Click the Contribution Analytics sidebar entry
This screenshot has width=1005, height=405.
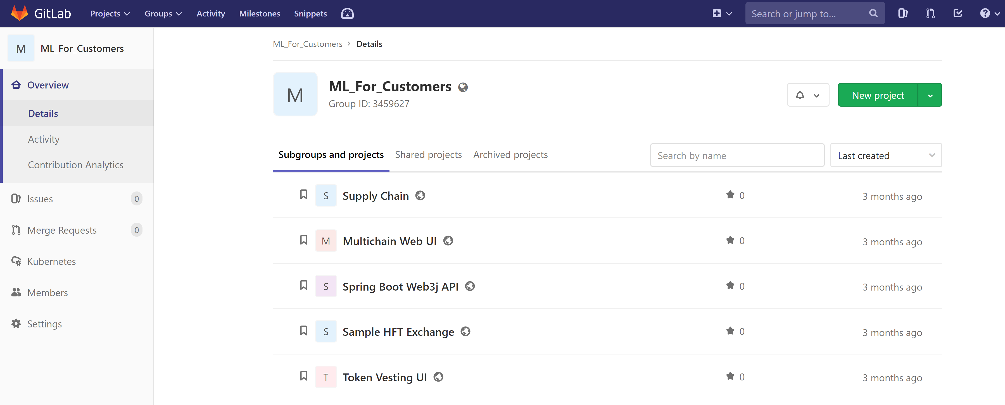click(x=75, y=164)
